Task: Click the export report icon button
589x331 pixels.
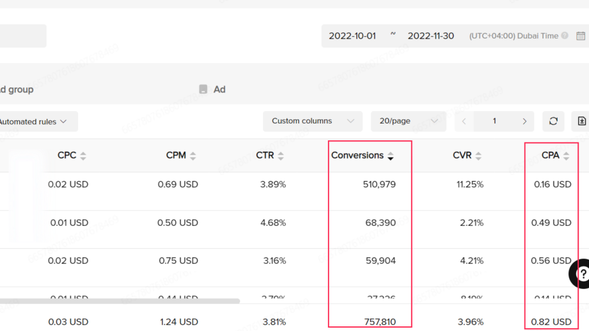Action: pos(582,121)
